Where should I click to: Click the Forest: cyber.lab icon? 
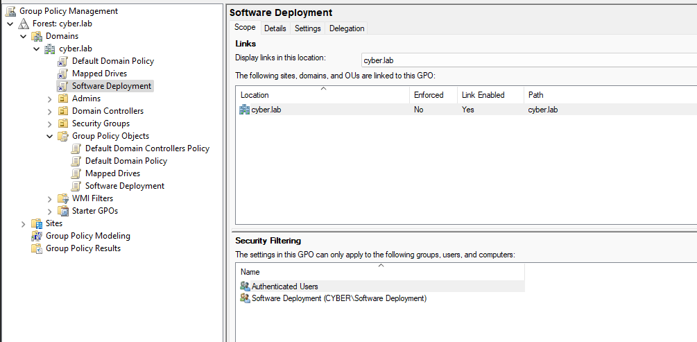coord(24,24)
